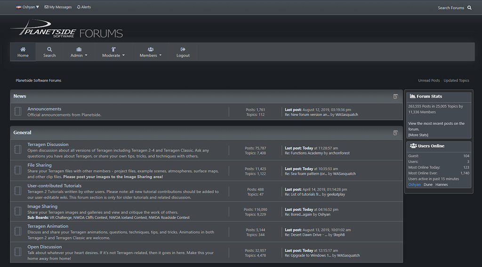Click the Image Sharing board icon
The image size is (482, 267).
click(x=18, y=211)
